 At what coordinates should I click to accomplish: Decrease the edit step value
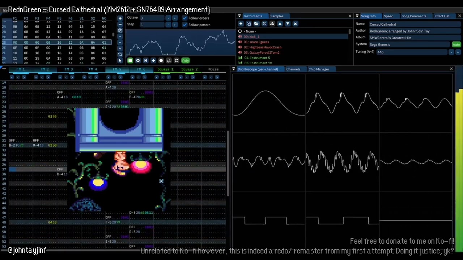click(168, 25)
